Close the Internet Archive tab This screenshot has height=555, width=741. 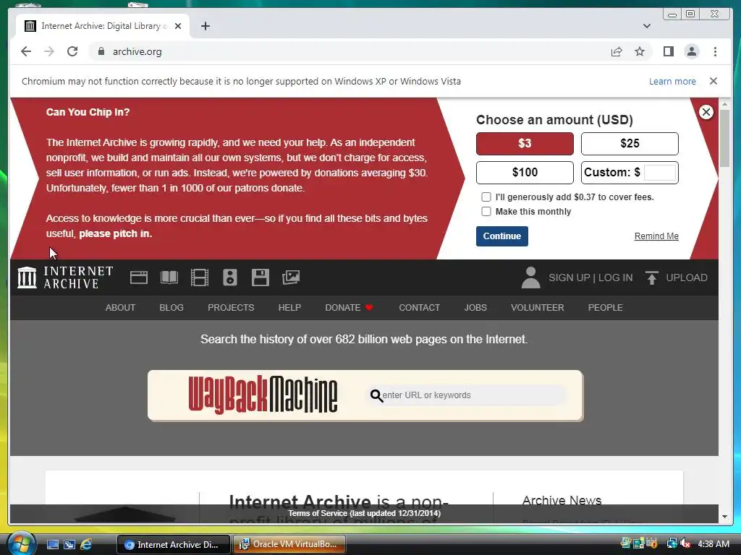(x=178, y=26)
